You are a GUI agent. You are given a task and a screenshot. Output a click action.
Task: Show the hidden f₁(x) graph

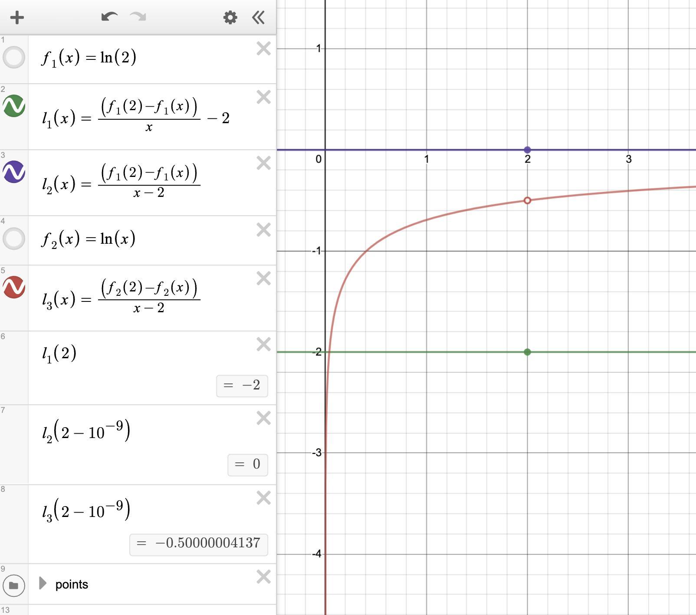point(14,57)
